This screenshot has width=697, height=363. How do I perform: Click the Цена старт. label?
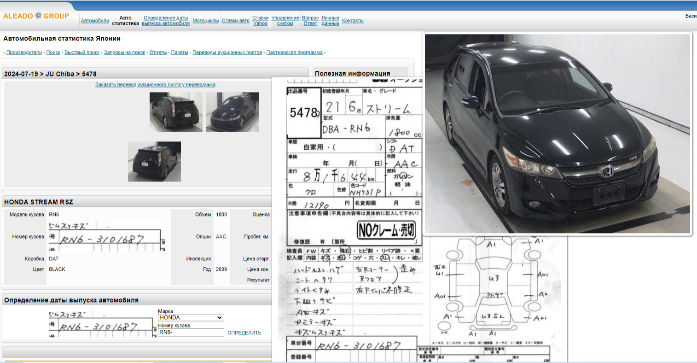[x=256, y=259]
